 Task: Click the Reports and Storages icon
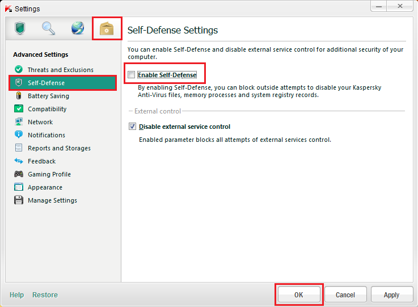[x=19, y=148]
